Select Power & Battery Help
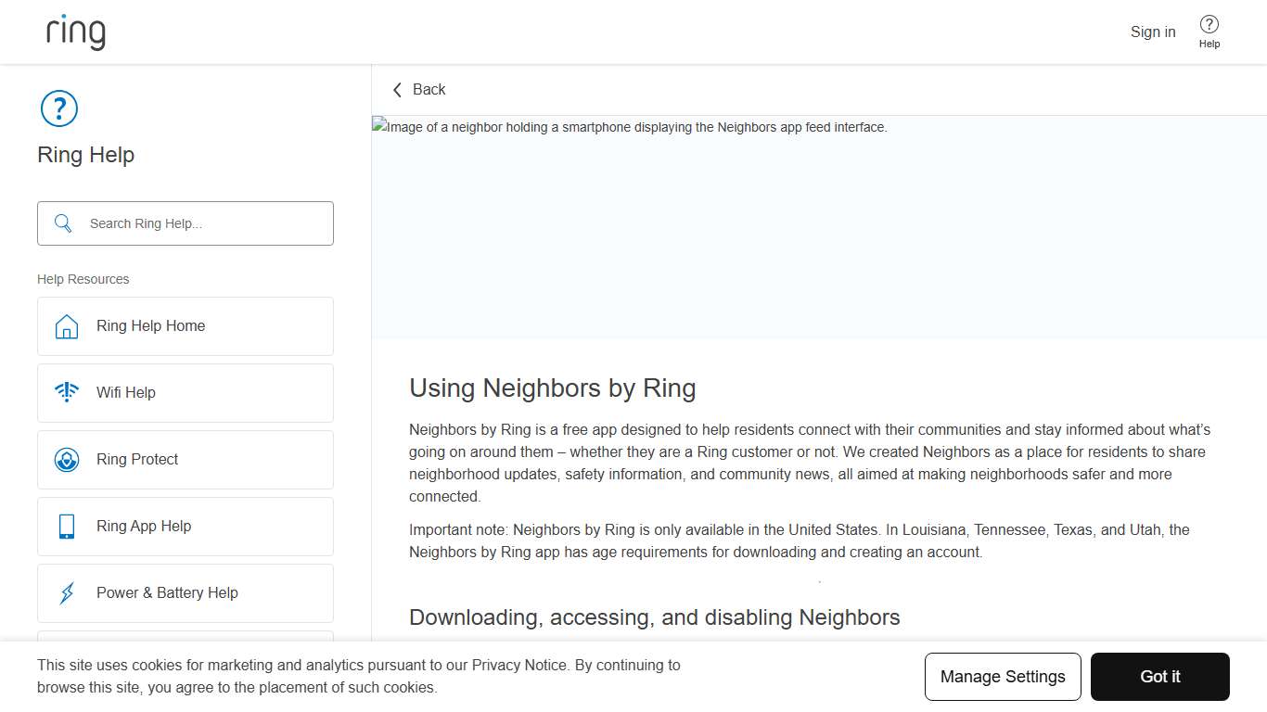The height and width of the screenshot is (712, 1267). point(167,592)
